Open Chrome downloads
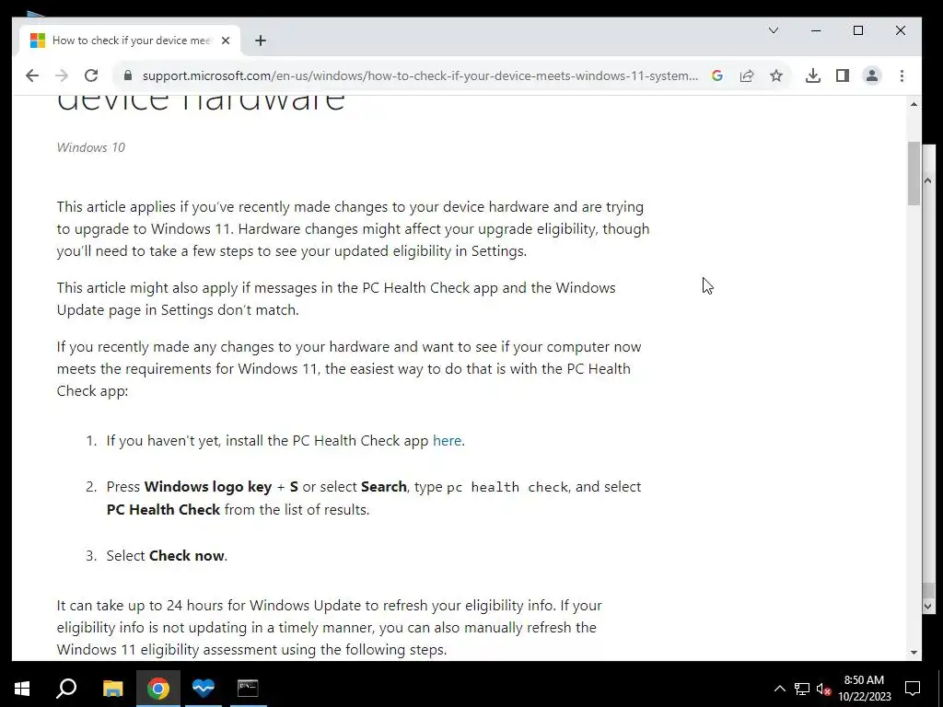The width and height of the screenshot is (943, 707). (x=812, y=75)
